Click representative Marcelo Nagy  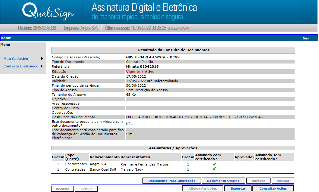pyautogui.click(x=132, y=169)
